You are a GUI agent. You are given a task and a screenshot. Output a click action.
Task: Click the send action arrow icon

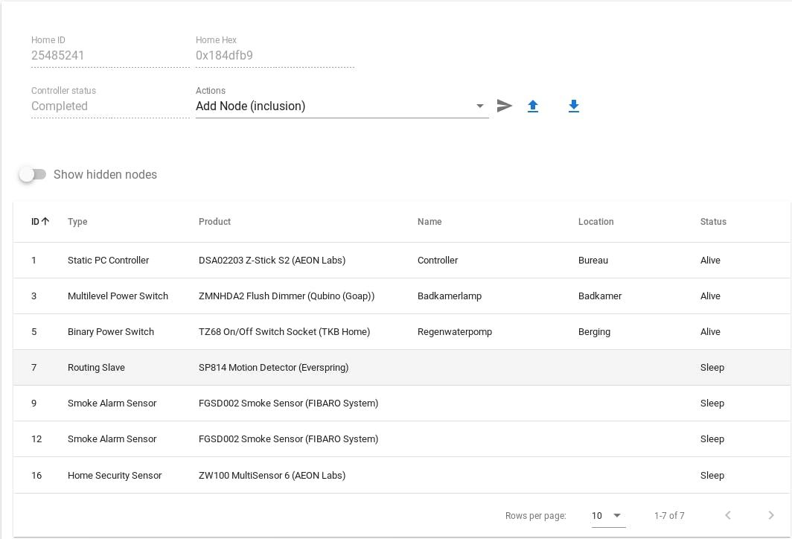click(x=505, y=106)
